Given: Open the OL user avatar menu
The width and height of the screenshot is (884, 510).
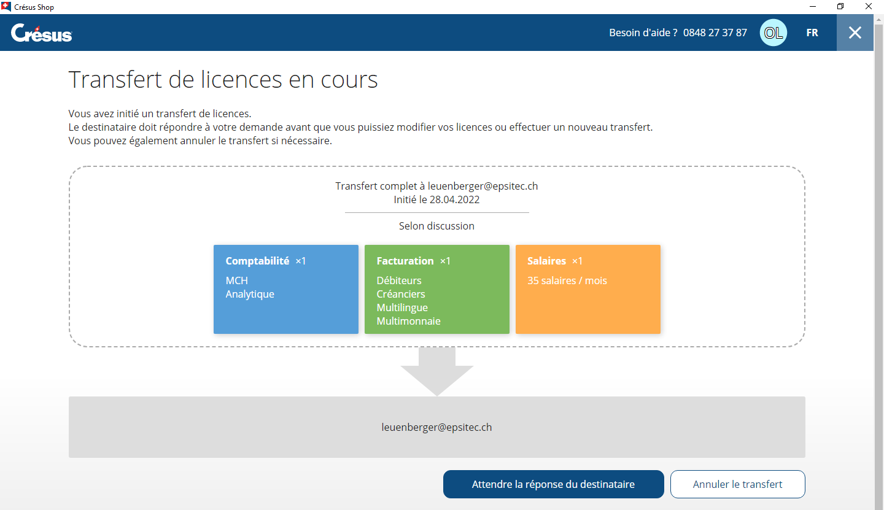Looking at the screenshot, I should (773, 33).
